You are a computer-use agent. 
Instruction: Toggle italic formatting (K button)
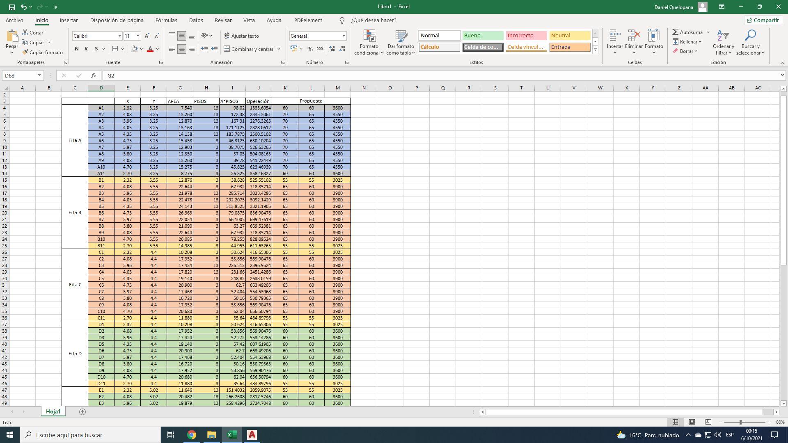(x=86, y=49)
